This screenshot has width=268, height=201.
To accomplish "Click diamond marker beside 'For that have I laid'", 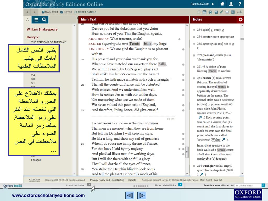I will pyautogui.click(x=179, y=149).
